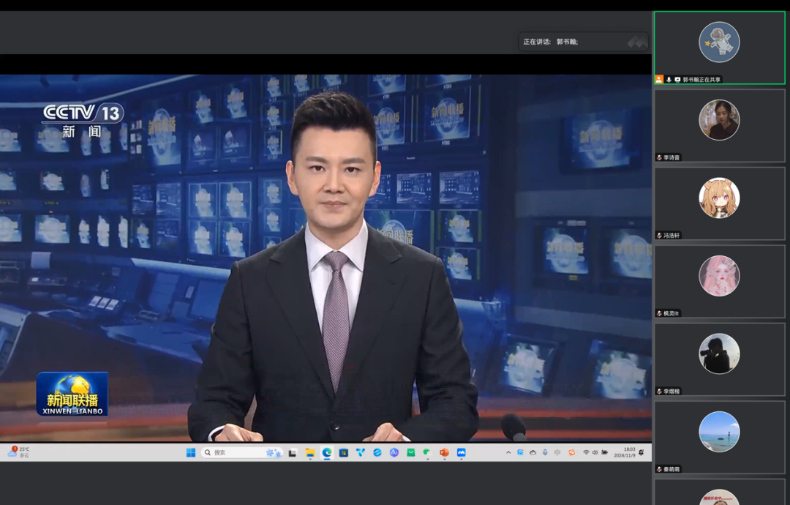Screen dimensions: 790x505
Task: Click participant name label 枫灵lt
Action: pyautogui.click(x=671, y=313)
